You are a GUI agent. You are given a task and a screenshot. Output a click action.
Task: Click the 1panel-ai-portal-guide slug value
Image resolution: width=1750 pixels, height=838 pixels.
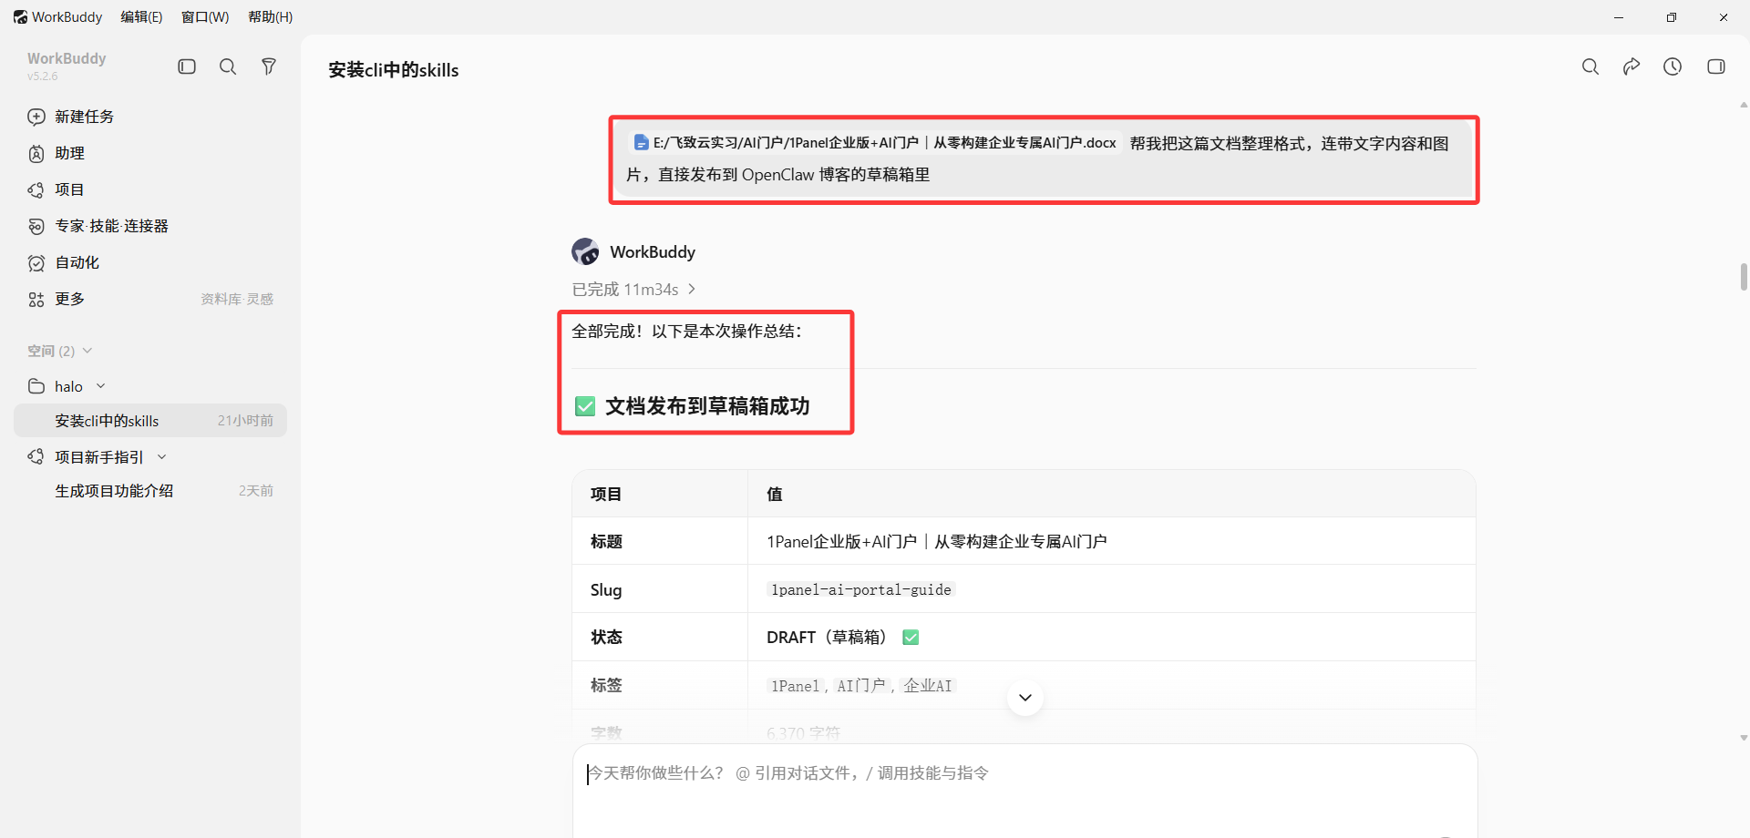pyautogui.click(x=860, y=590)
